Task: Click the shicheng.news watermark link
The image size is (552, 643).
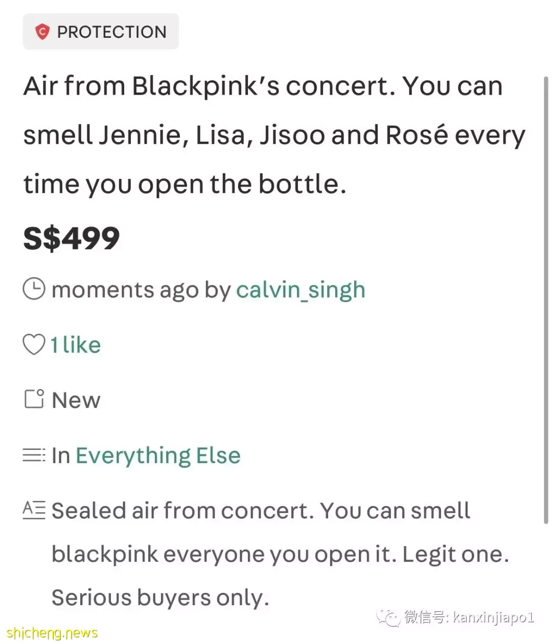Action: pos(53,633)
